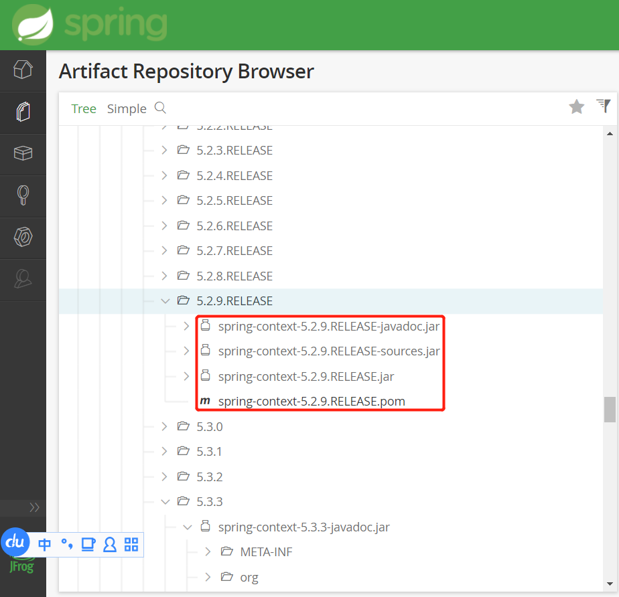Image resolution: width=619 pixels, height=597 pixels.
Task: Expand the 5.2.6.RELEASE folder chevron
Action: [x=165, y=226]
